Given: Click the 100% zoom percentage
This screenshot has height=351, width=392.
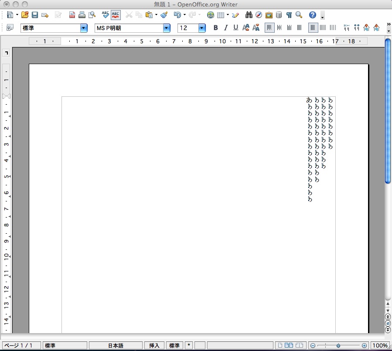Looking at the screenshot, I should click(380, 345).
